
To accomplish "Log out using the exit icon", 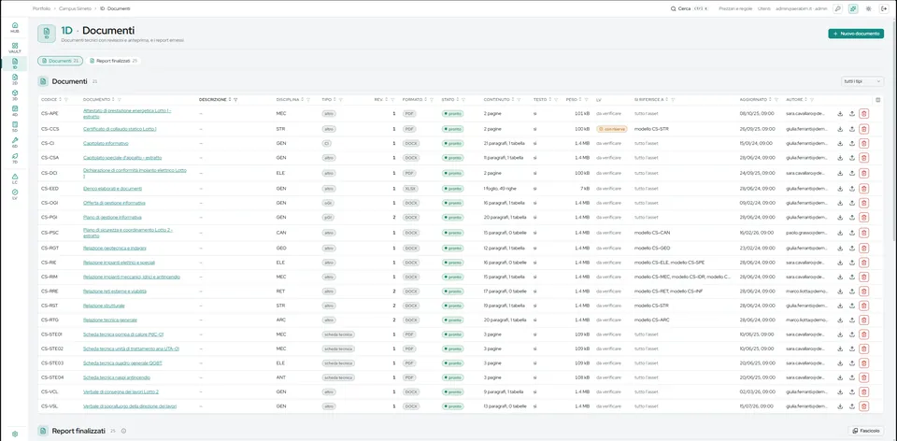I will (x=883, y=8).
